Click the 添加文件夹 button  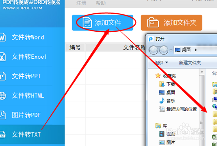point(172,23)
